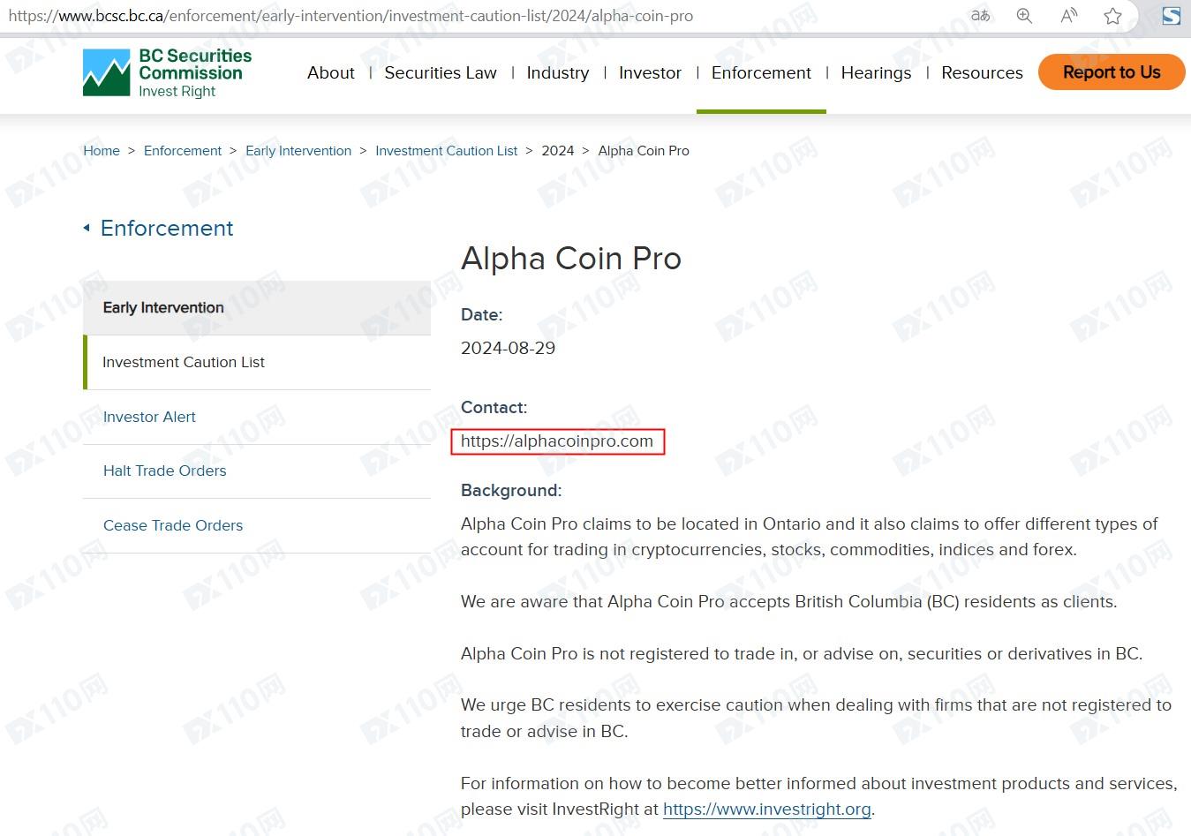Open the About menu
The height and width of the screenshot is (836, 1191).
point(330,73)
